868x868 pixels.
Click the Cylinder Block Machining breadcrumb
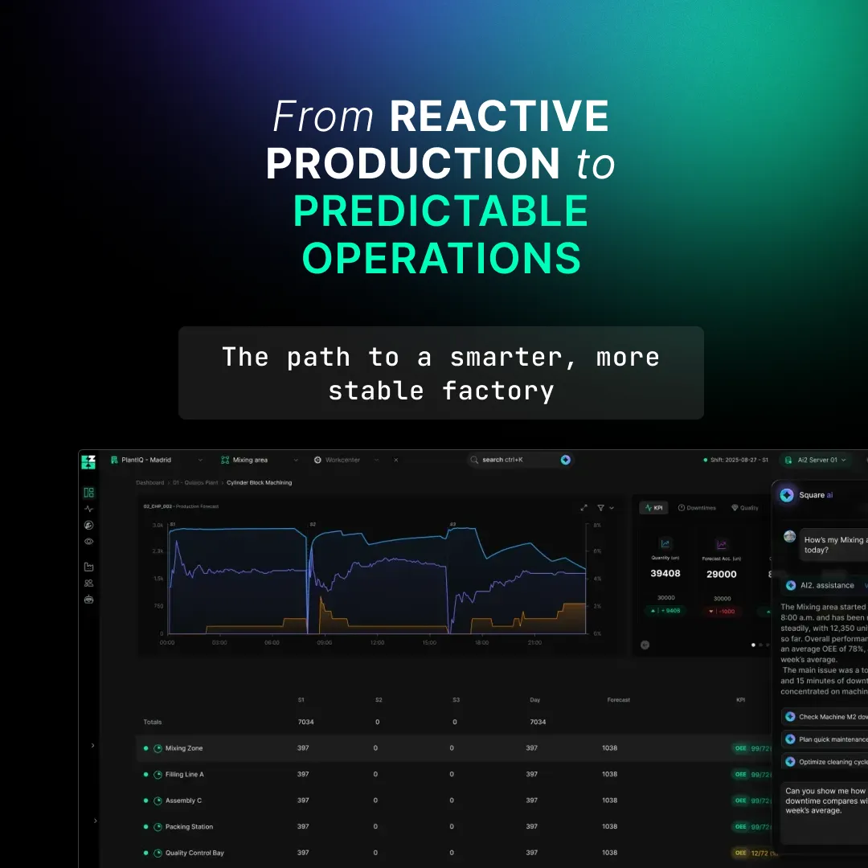click(259, 483)
